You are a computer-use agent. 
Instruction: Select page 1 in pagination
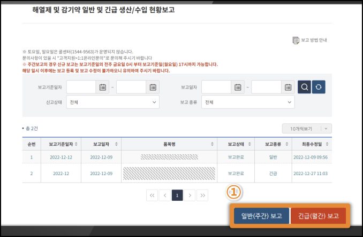[x=177, y=195]
